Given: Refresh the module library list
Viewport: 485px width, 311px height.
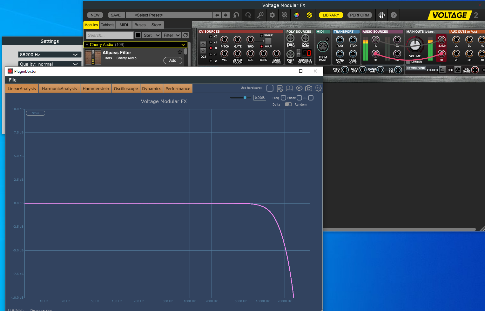Looking at the screenshot, I should [185, 35].
